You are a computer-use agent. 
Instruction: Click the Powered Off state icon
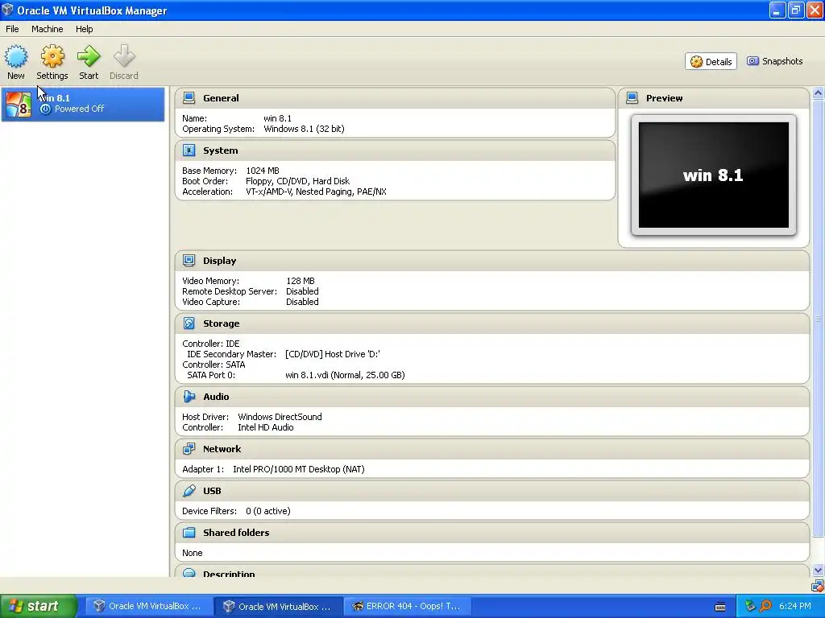[46, 109]
